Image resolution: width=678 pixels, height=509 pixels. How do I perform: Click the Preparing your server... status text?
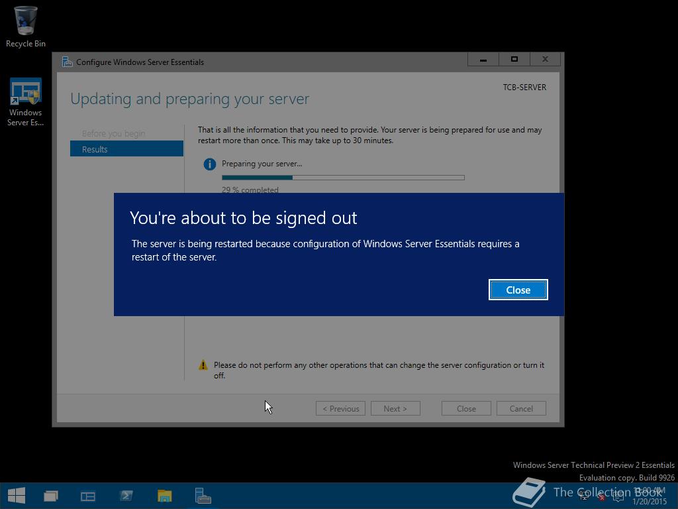[262, 164]
